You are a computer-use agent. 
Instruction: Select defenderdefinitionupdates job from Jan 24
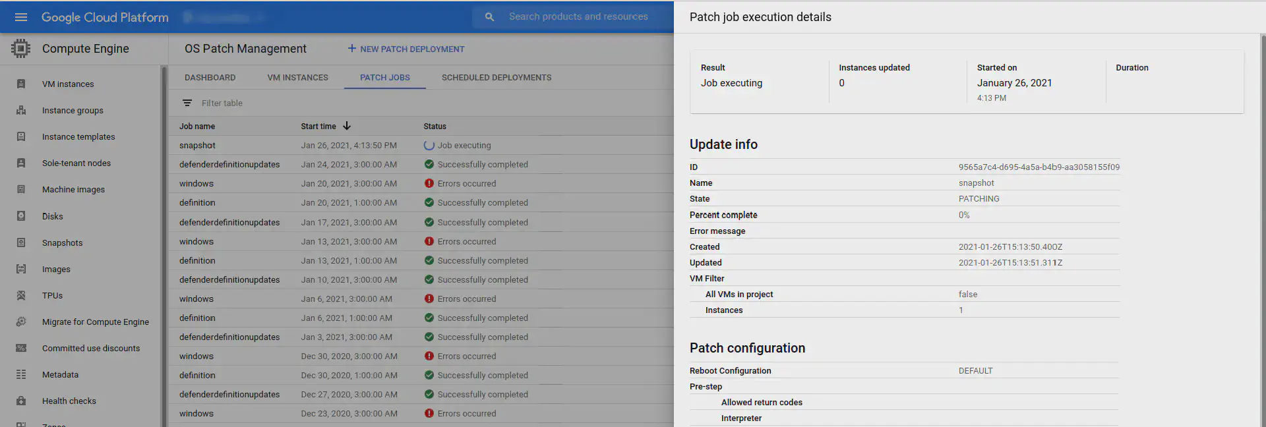pos(229,164)
